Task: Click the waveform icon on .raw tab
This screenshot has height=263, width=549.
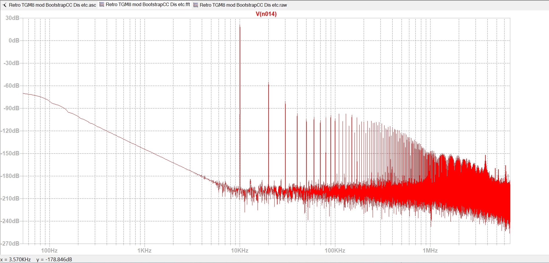Action: point(196,5)
